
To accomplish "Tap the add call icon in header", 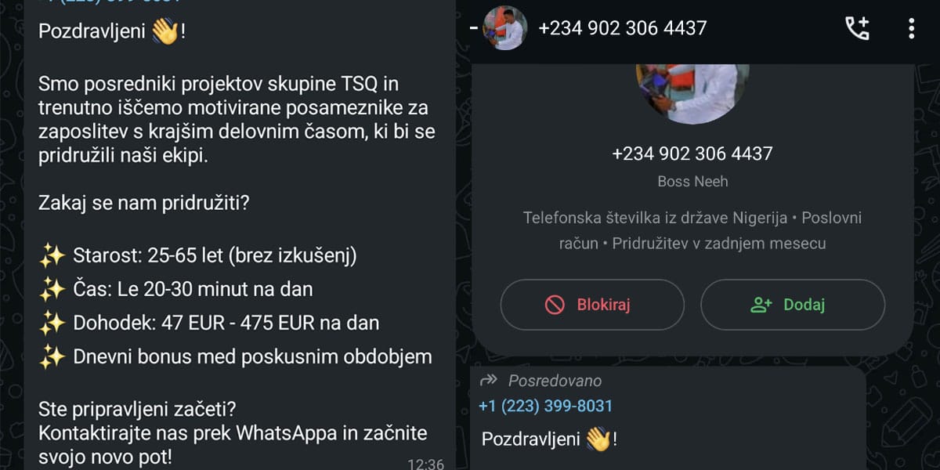I will click(858, 29).
